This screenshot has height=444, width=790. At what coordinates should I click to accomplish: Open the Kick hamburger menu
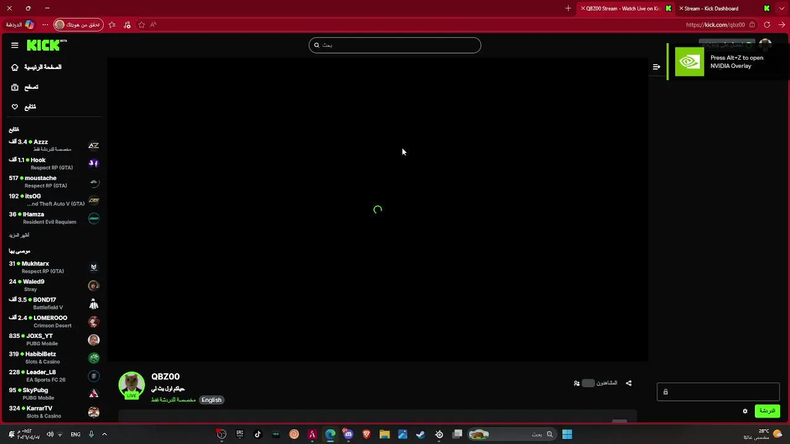(15, 45)
